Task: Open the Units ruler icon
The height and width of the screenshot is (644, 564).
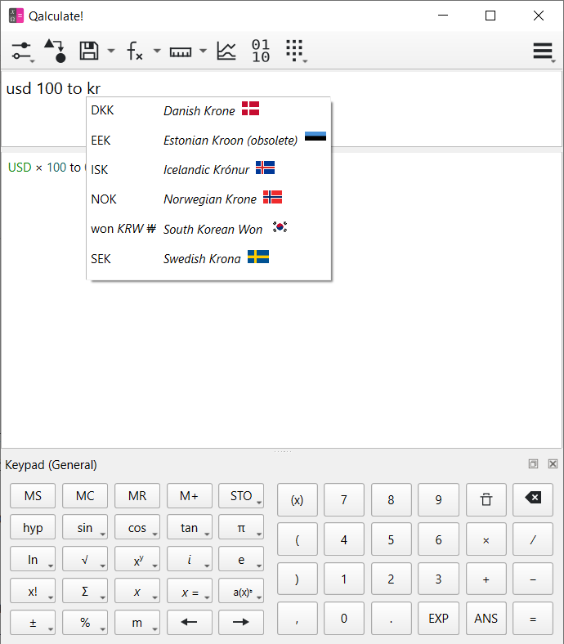Action: pos(181,51)
